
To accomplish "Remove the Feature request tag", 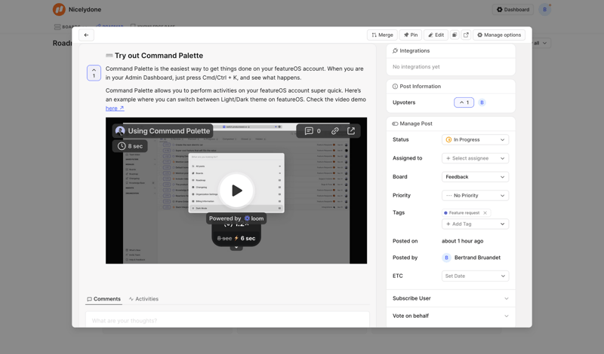I will click(x=485, y=213).
